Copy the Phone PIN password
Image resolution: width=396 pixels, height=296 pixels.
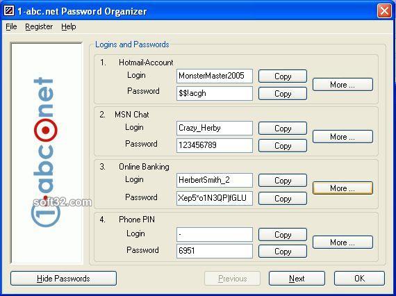point(283,252)
